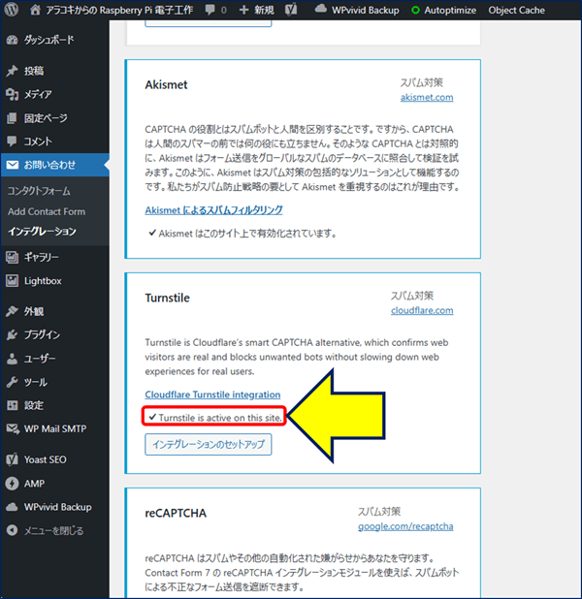Open the WordPress logo menu
This screenshot has width=582, height=599.
point(11,10)
